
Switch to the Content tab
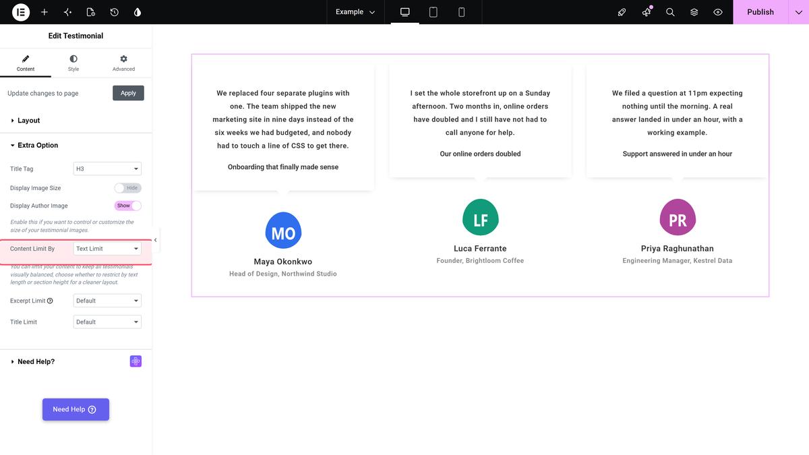pyautogui.click(x=26, y=63)
